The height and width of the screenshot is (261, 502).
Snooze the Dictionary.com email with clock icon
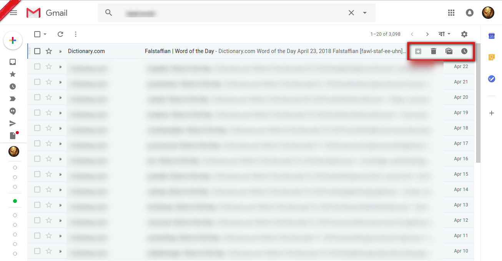pyautogui.click(x=464, y=51)
